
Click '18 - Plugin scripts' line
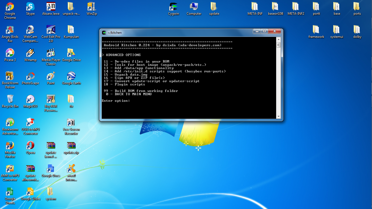point(124,84)
